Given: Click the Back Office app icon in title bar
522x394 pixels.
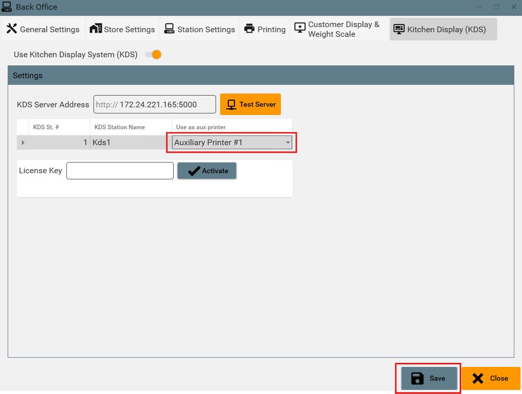Looking at the screenshot, I should pos(7,7).
